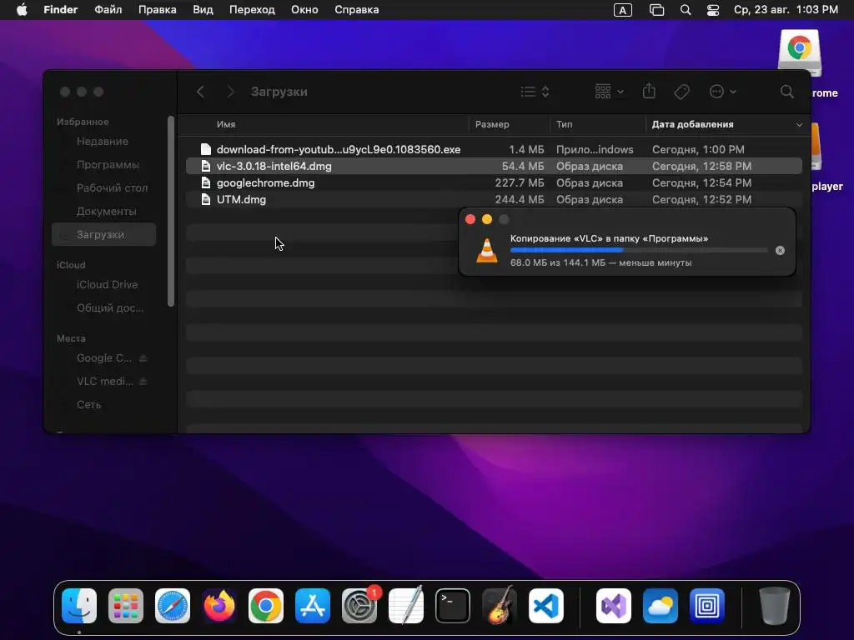Click the copy progress bar

click(639, 250)
